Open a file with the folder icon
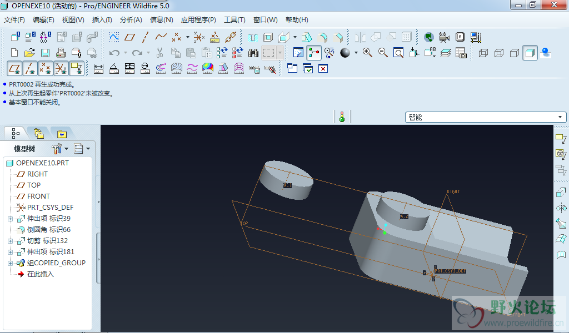The image size is (569, 333). coord(30,53)
